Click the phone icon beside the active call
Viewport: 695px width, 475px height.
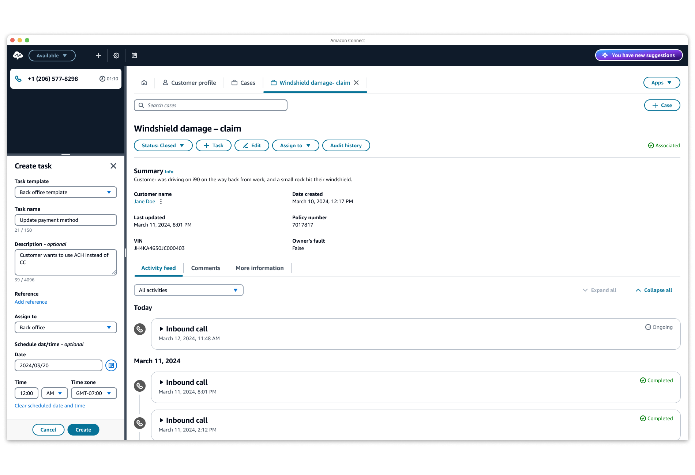[x=18, y=79]
